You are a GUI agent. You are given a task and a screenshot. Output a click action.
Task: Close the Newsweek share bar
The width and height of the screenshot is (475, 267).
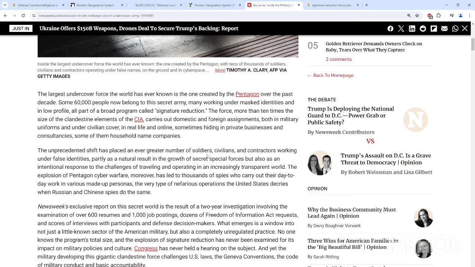(x=465, y=29)
